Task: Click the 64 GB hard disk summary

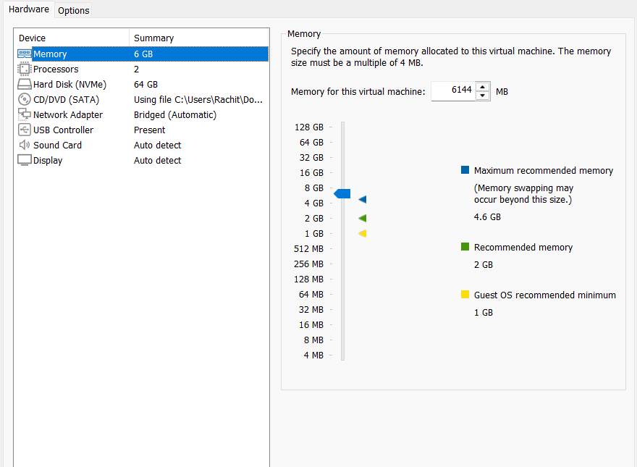Action: pyautogui.click(x=145, y=85)
